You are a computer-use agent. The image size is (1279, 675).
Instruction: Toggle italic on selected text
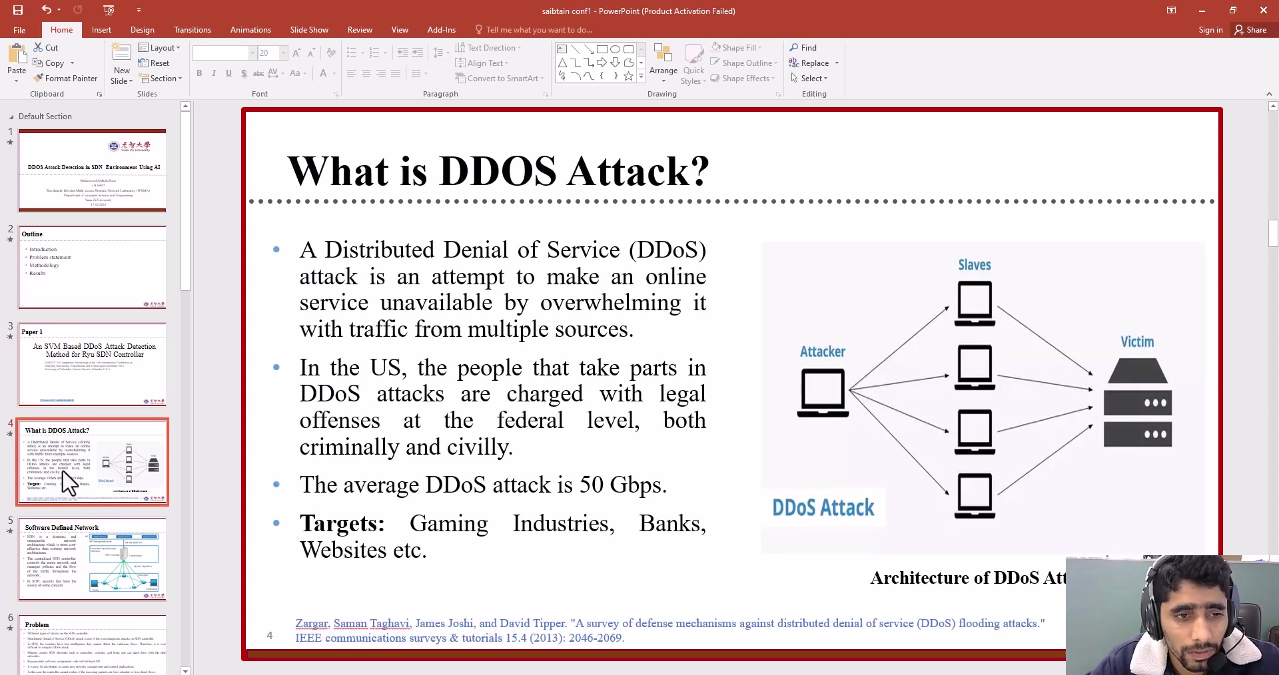(x=214, y=73)
